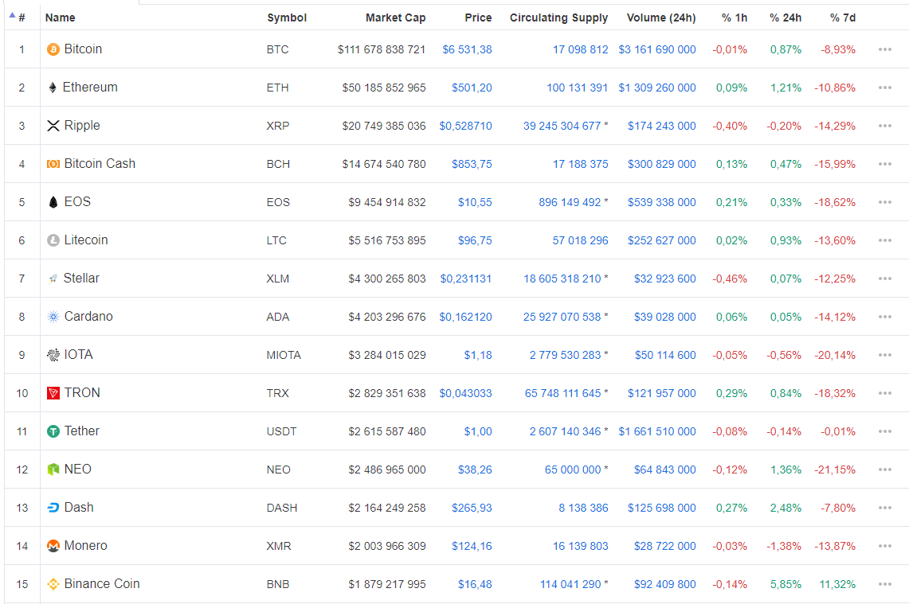The image size is (909, 604).
Task: Sort table by Volume (24h) header
Action: (x=660, y=18)
